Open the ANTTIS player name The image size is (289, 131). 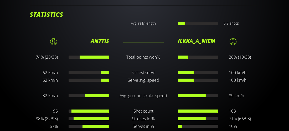click(100, 41)
